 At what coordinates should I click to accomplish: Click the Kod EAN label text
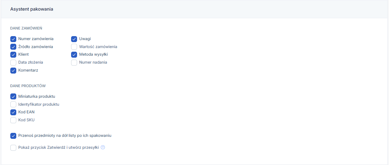(x=26, y=112)
